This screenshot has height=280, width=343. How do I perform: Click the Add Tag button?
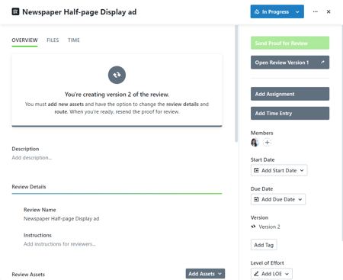(264, 245)
